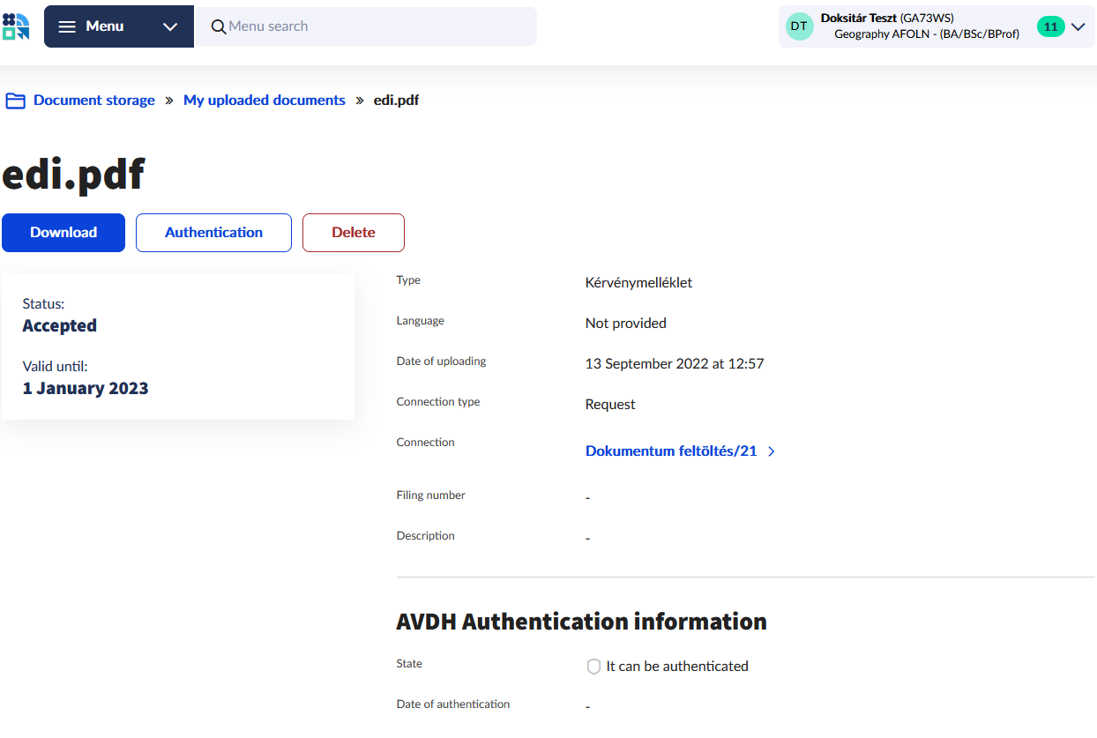Expand the user profile dropdown arrow
The height and width of the screenshot is (738, 1097).
[x=1078, y=26]
